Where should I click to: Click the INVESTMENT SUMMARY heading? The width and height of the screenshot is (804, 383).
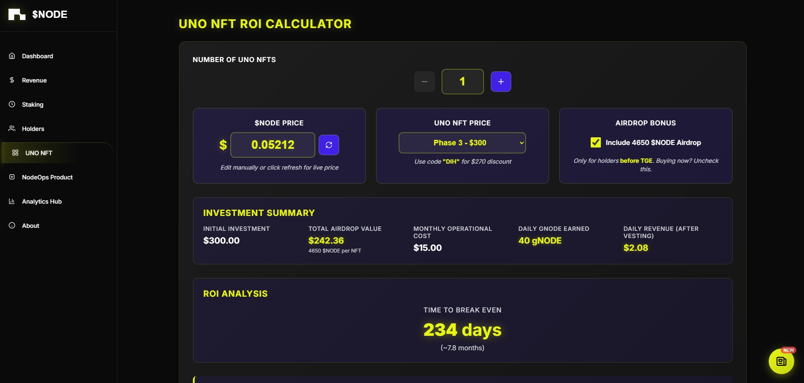point(259,213)
